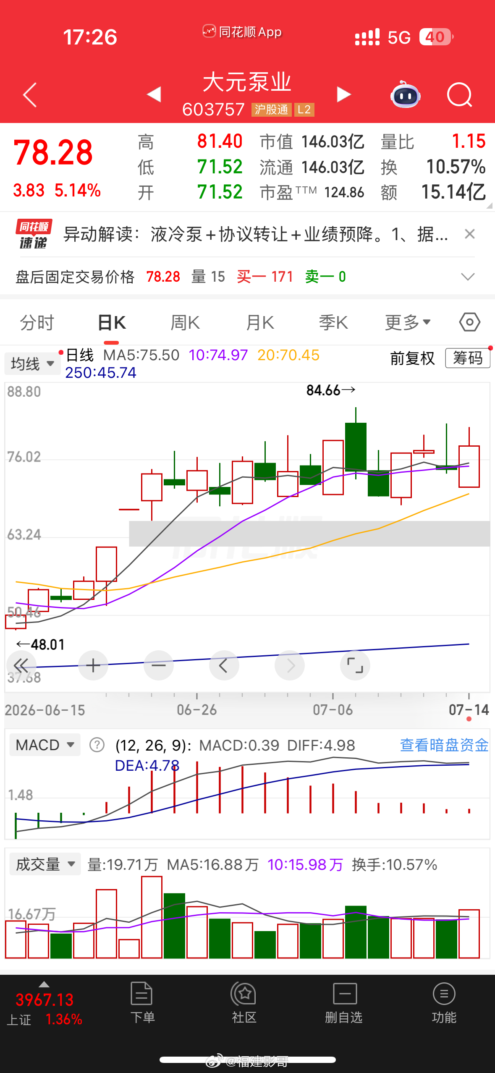Open 均线 indicator dropdown
The image size is (495, 1073).
(33, 364)
